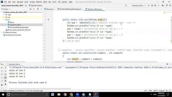Image resolution: width=172 pixels, height=97 pixels.
Task: Click IntelliJ IDEA taskbar icon
Action: pyautogui.click(x=96, y=94)
